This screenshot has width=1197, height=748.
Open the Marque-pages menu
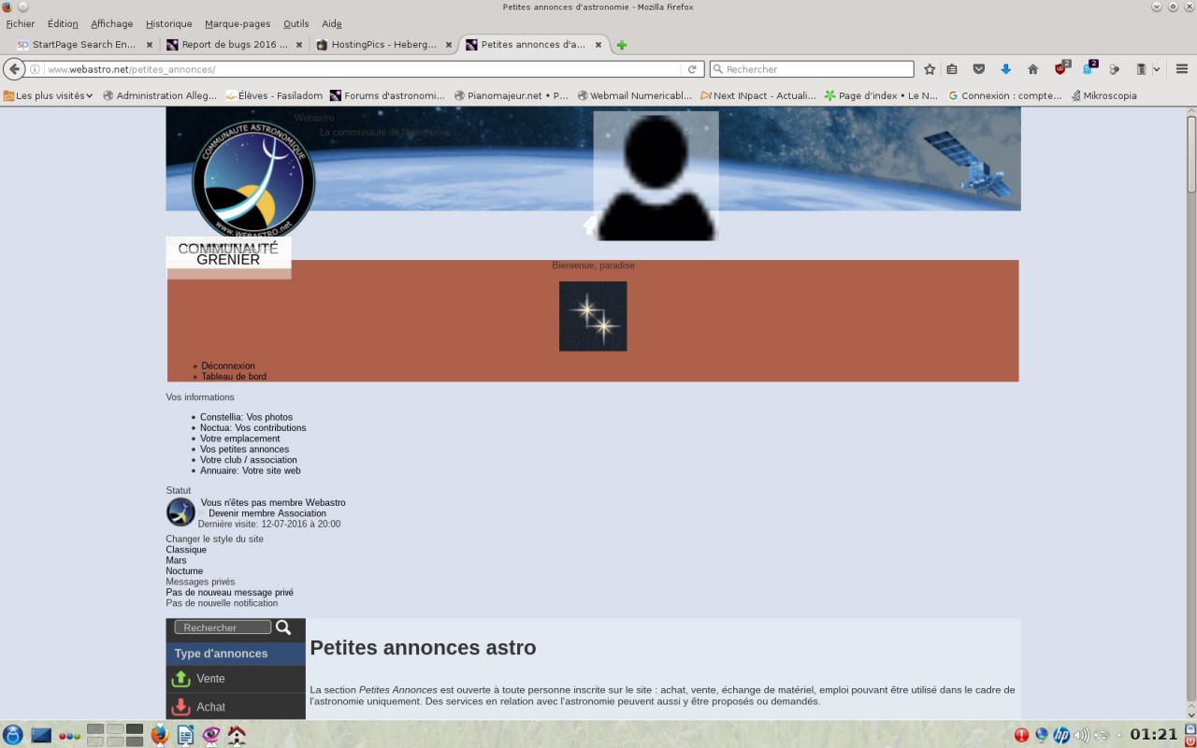click(236, 23)
